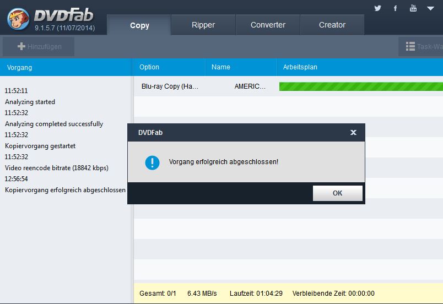Click the 12:56:54 timestamp in log
This screenshot has width=443, height=304.
16,178
